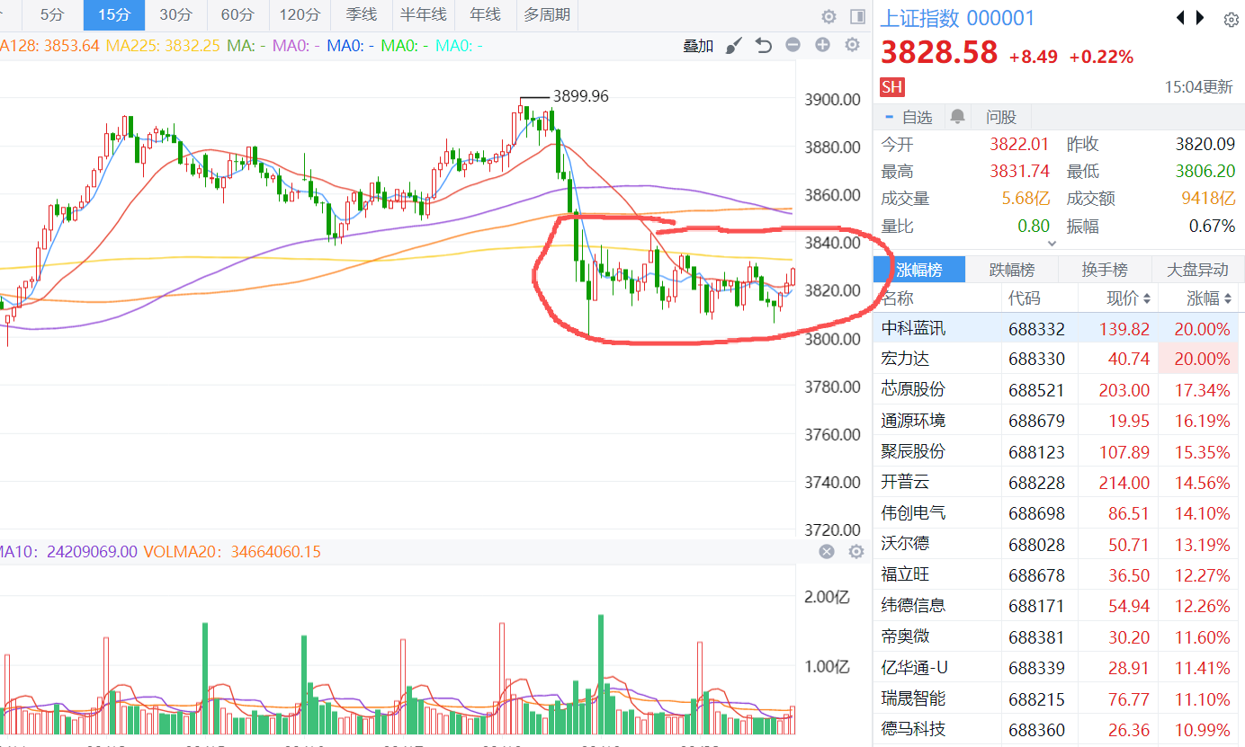Select the 60分 timeframe tab
Viewport: 1245px width, 747px height.
(237, 15)
